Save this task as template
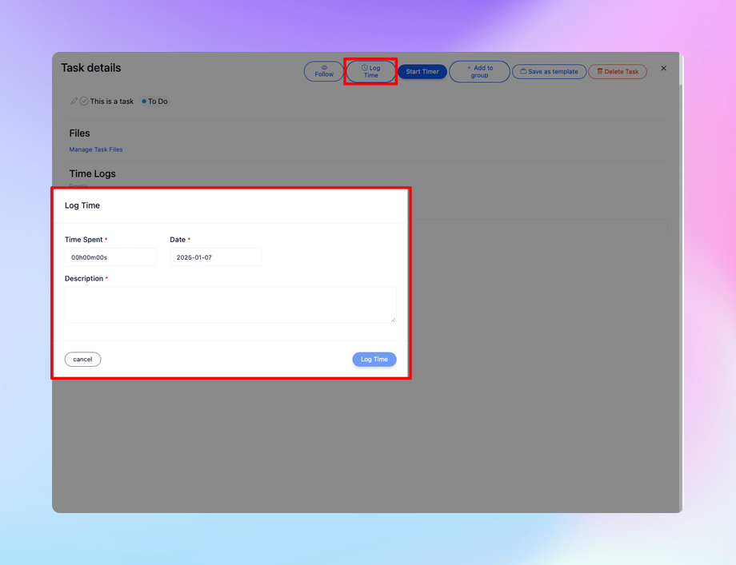This screenshot has width=736, height=565. click(x=549, y=71)
